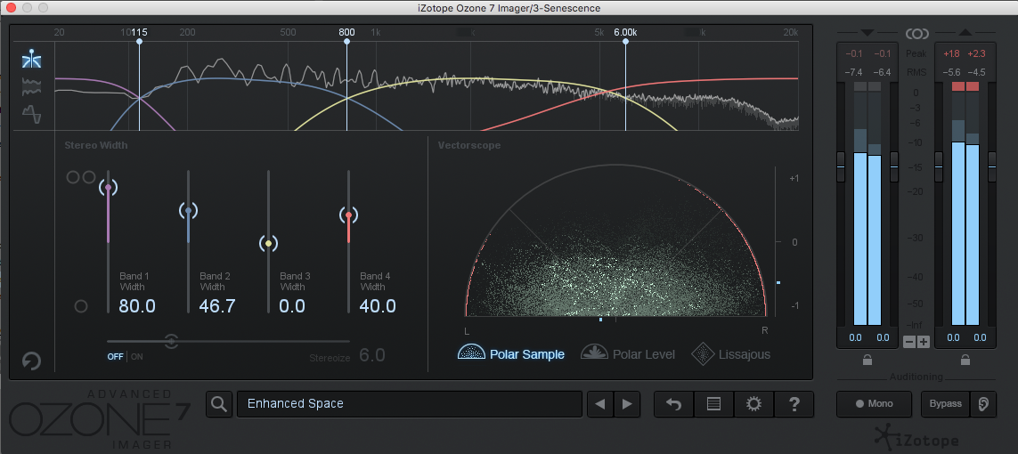This screenshot has height=454, width=1018.
Task: Set Stereoize to ON
Action: pos(137,357)
